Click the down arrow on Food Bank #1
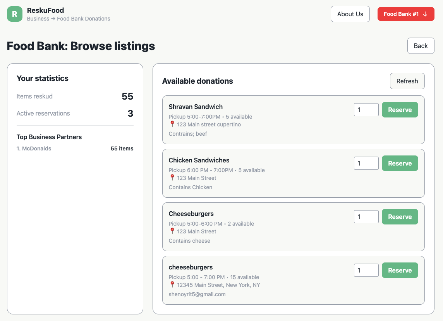Screen dimensions: 443x321 [x=425, y=14]
